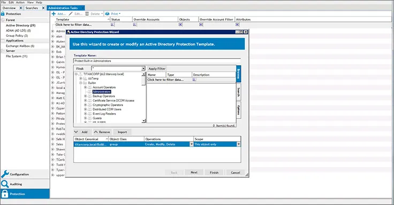Click the tree scrollbar up arrow
This screenshot has height=205, width=394.
pos(143,74)
